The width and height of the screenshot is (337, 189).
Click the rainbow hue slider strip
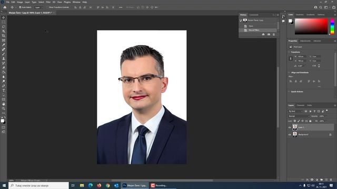332,26
